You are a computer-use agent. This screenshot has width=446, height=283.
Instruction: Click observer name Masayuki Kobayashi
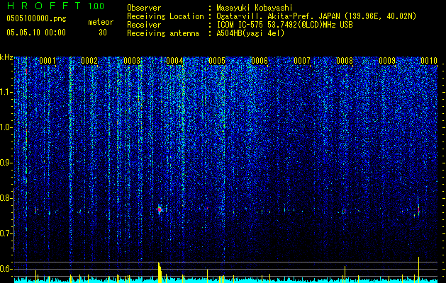point(255,8)
